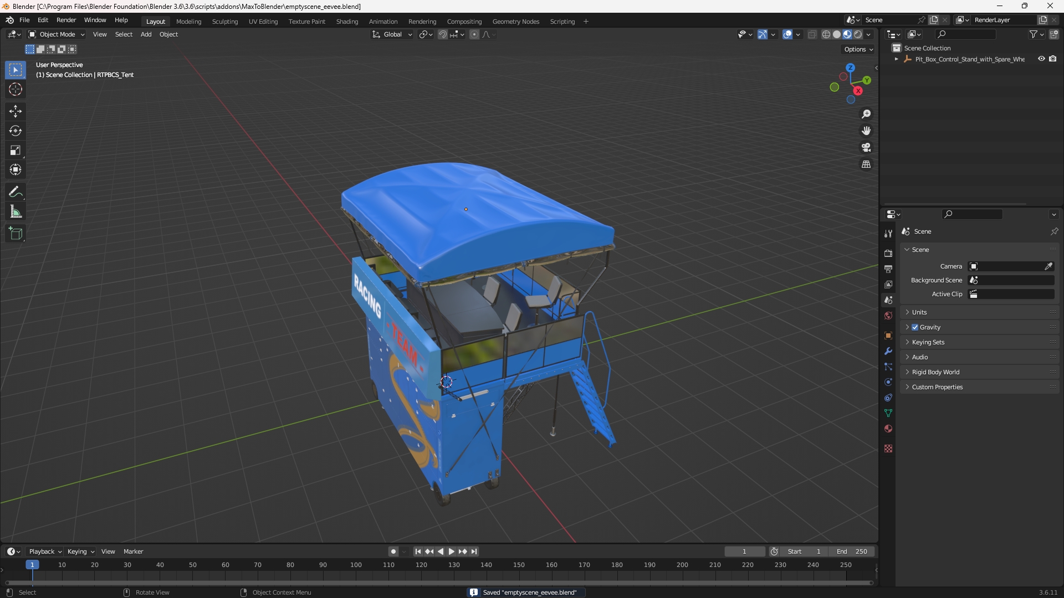Enable the Gravity checkbox
Image resolution: width=1064 pixels, height=598 pixels.
tap(915, 327)
